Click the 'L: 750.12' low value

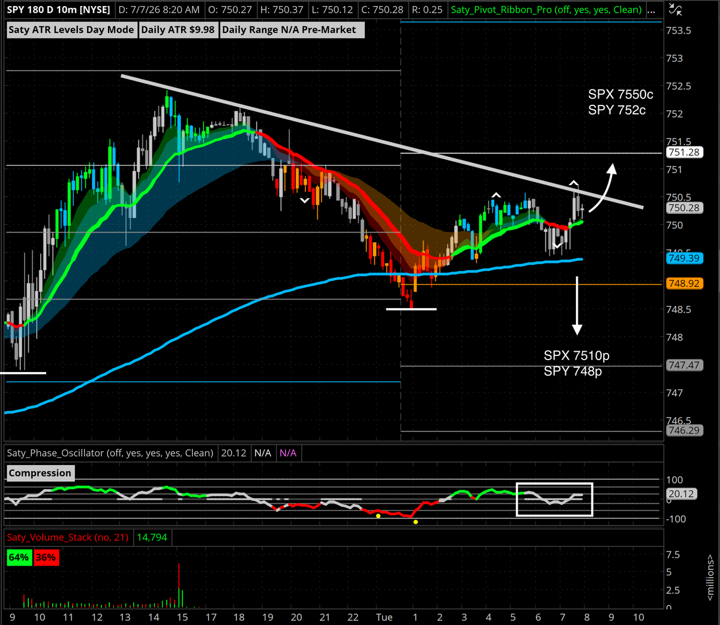click(x=332, y=10)
